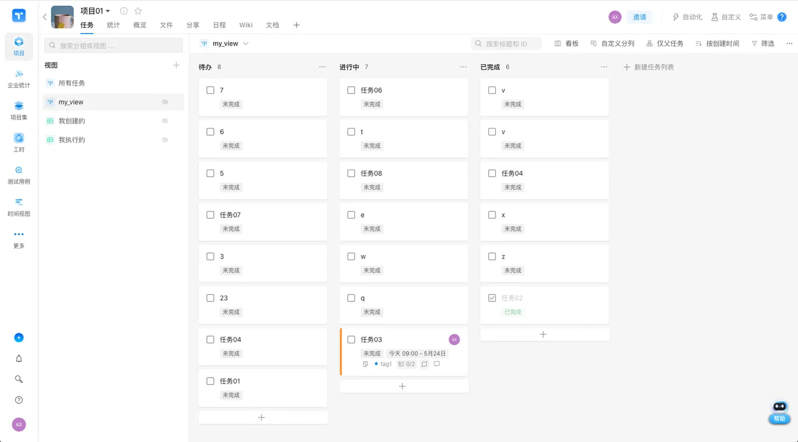Add a task to the 待办 column
798x442 pixels.
(263, 418)
